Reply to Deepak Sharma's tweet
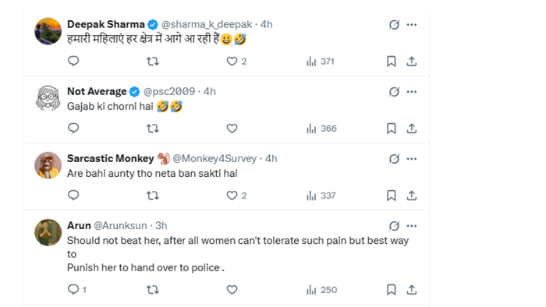 click(73, 62)
